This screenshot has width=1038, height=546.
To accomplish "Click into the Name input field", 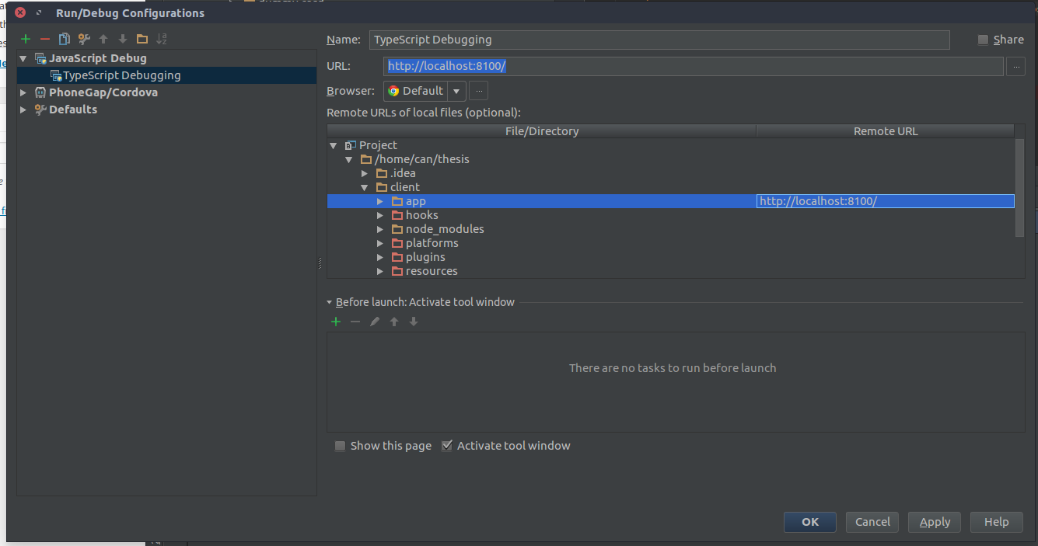I will (x=659, y=40).
